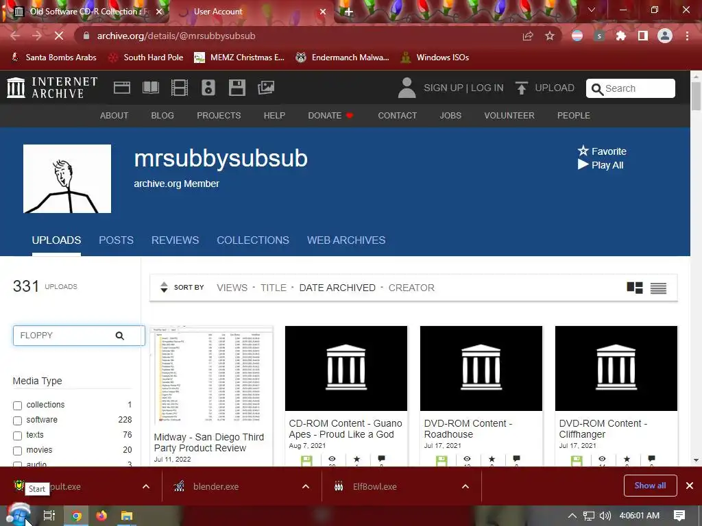
Task: Check the texts media type checkbox
Action: (17, 436)
